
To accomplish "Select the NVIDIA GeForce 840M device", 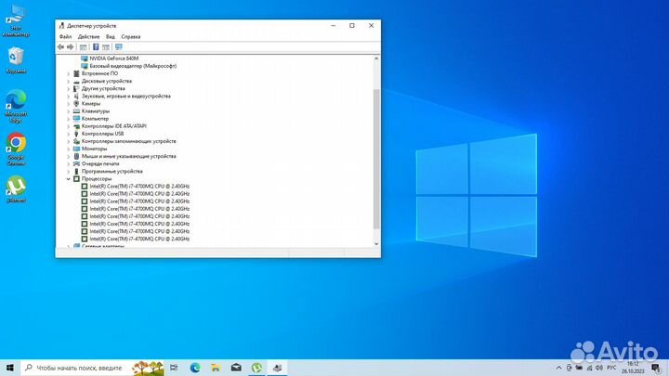I will [x=114, y=58].
